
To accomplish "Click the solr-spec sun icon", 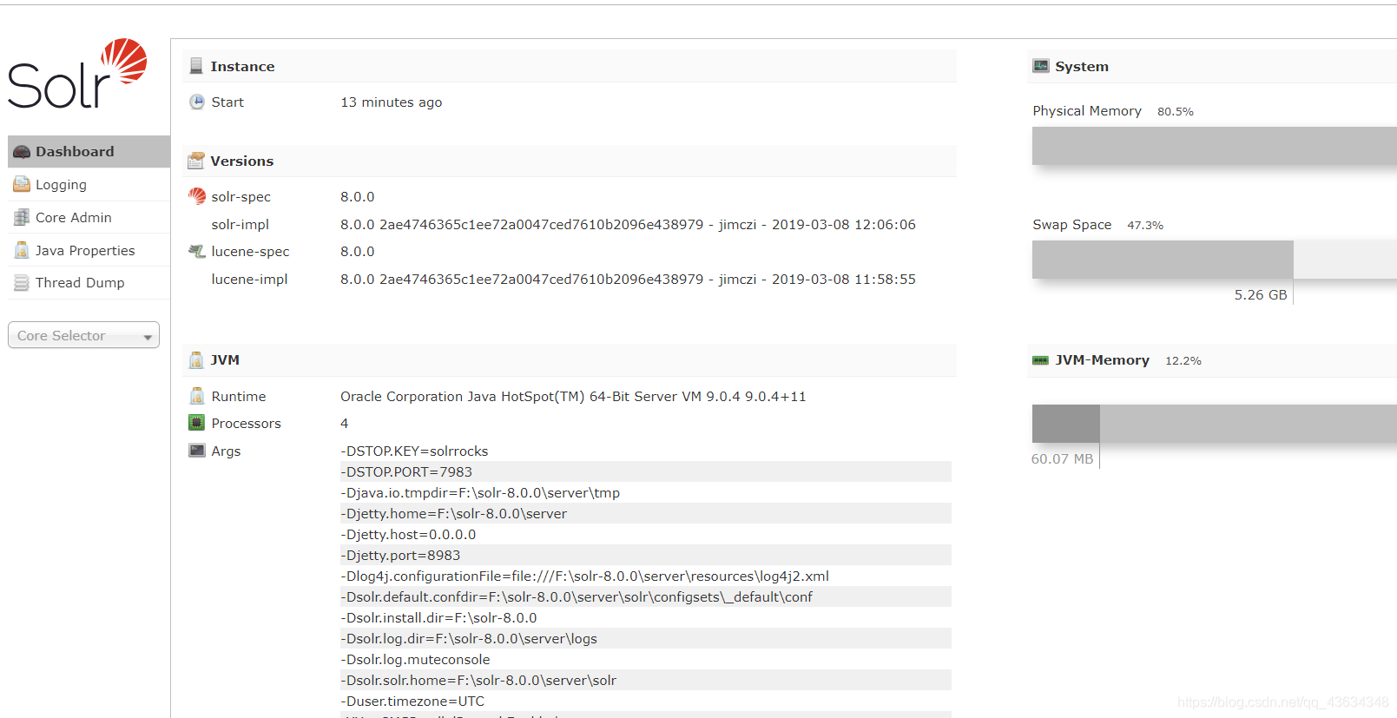I will pos(197,196).
